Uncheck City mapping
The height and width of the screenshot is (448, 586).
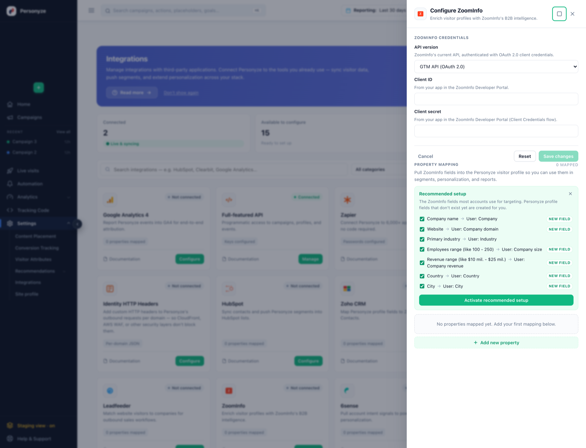422,286
